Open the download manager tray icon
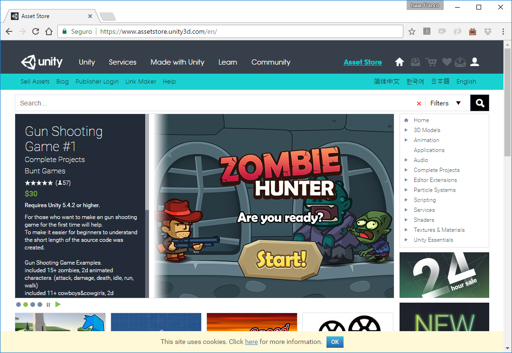 click(415, 62)
